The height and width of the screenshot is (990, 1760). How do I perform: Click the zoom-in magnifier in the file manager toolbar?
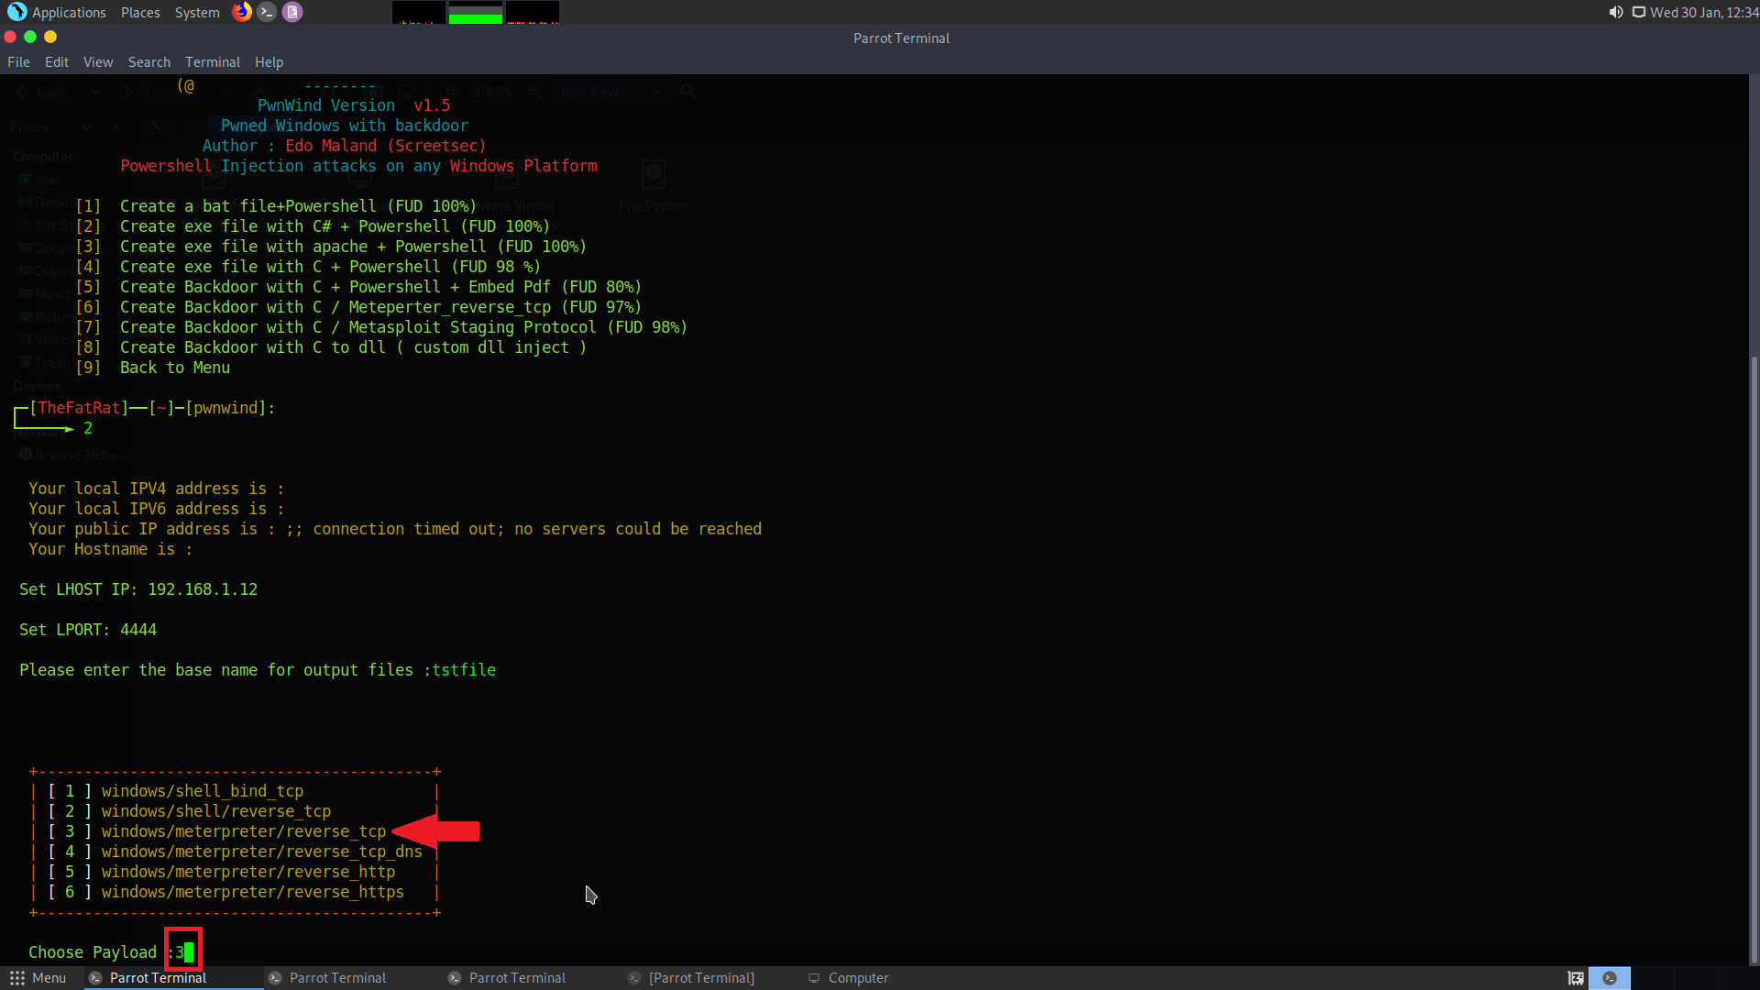[x=534, y=91]
